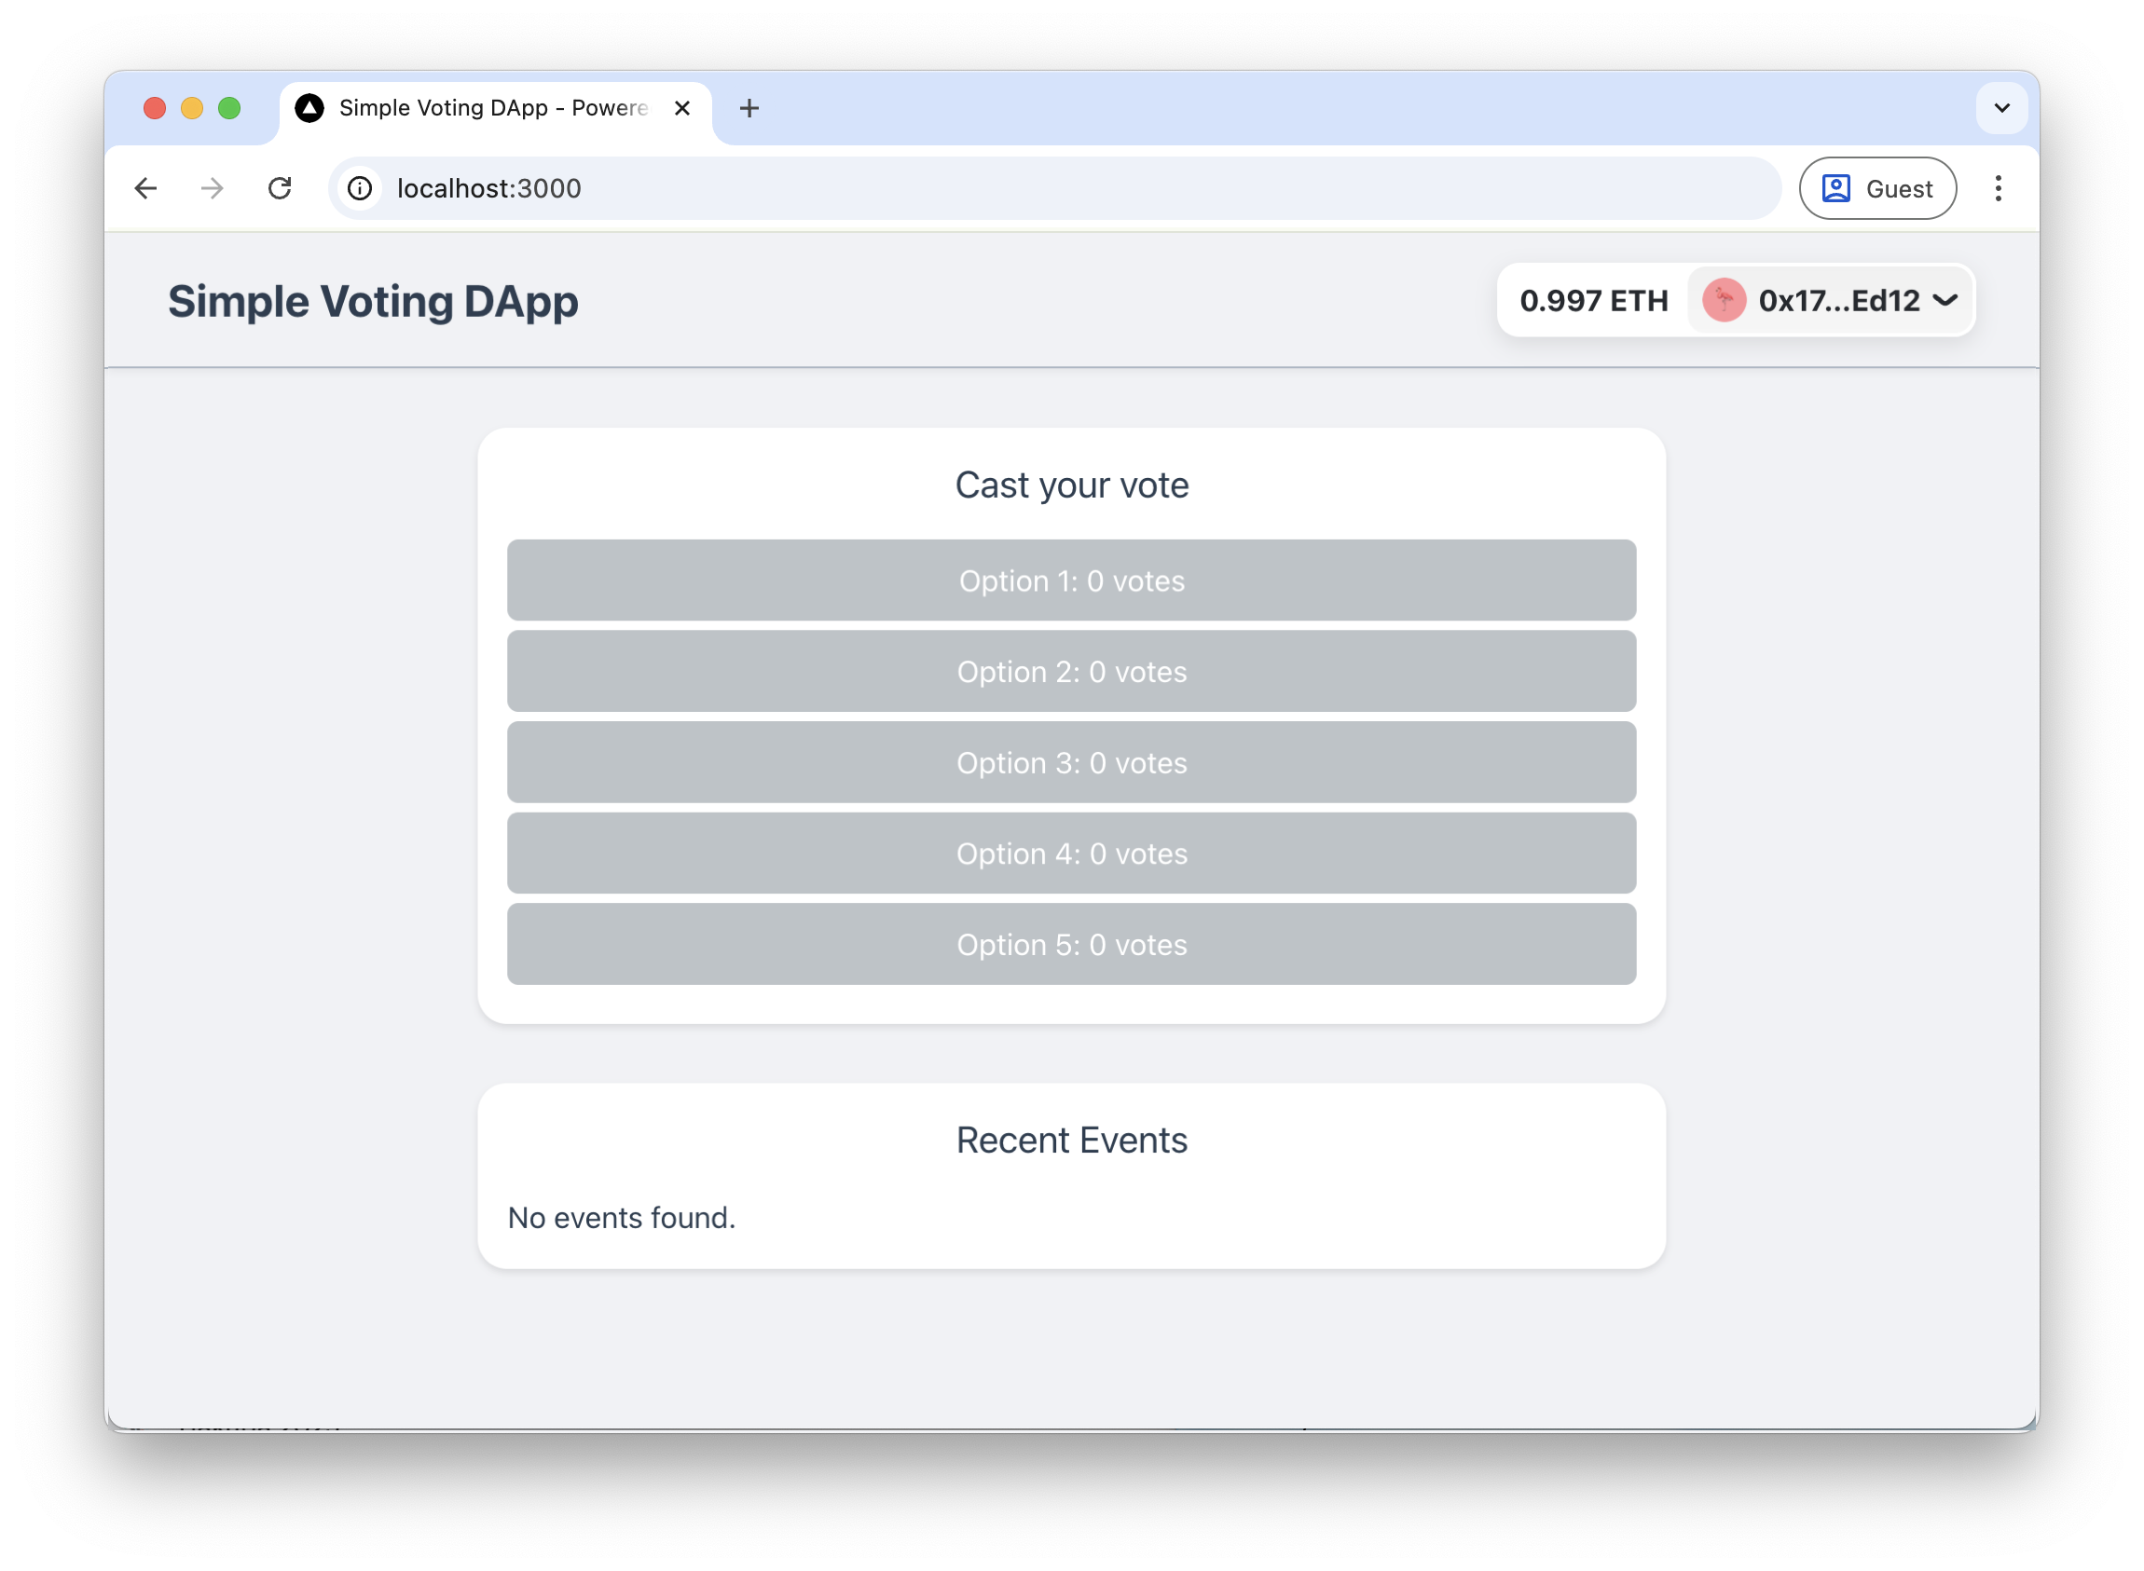Vote for Option 2
The height and width of the screenshot is (1571, 2144).
click(x=1071, y=672)
